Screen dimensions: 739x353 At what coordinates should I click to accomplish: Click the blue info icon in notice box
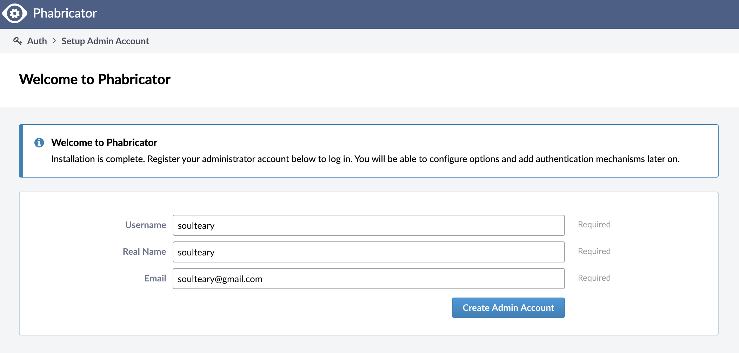(39, 142)
